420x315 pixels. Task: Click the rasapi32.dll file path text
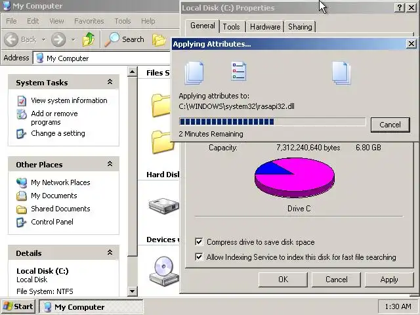236,106
